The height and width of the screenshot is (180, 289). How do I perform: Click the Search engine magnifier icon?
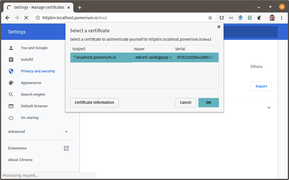11,95
